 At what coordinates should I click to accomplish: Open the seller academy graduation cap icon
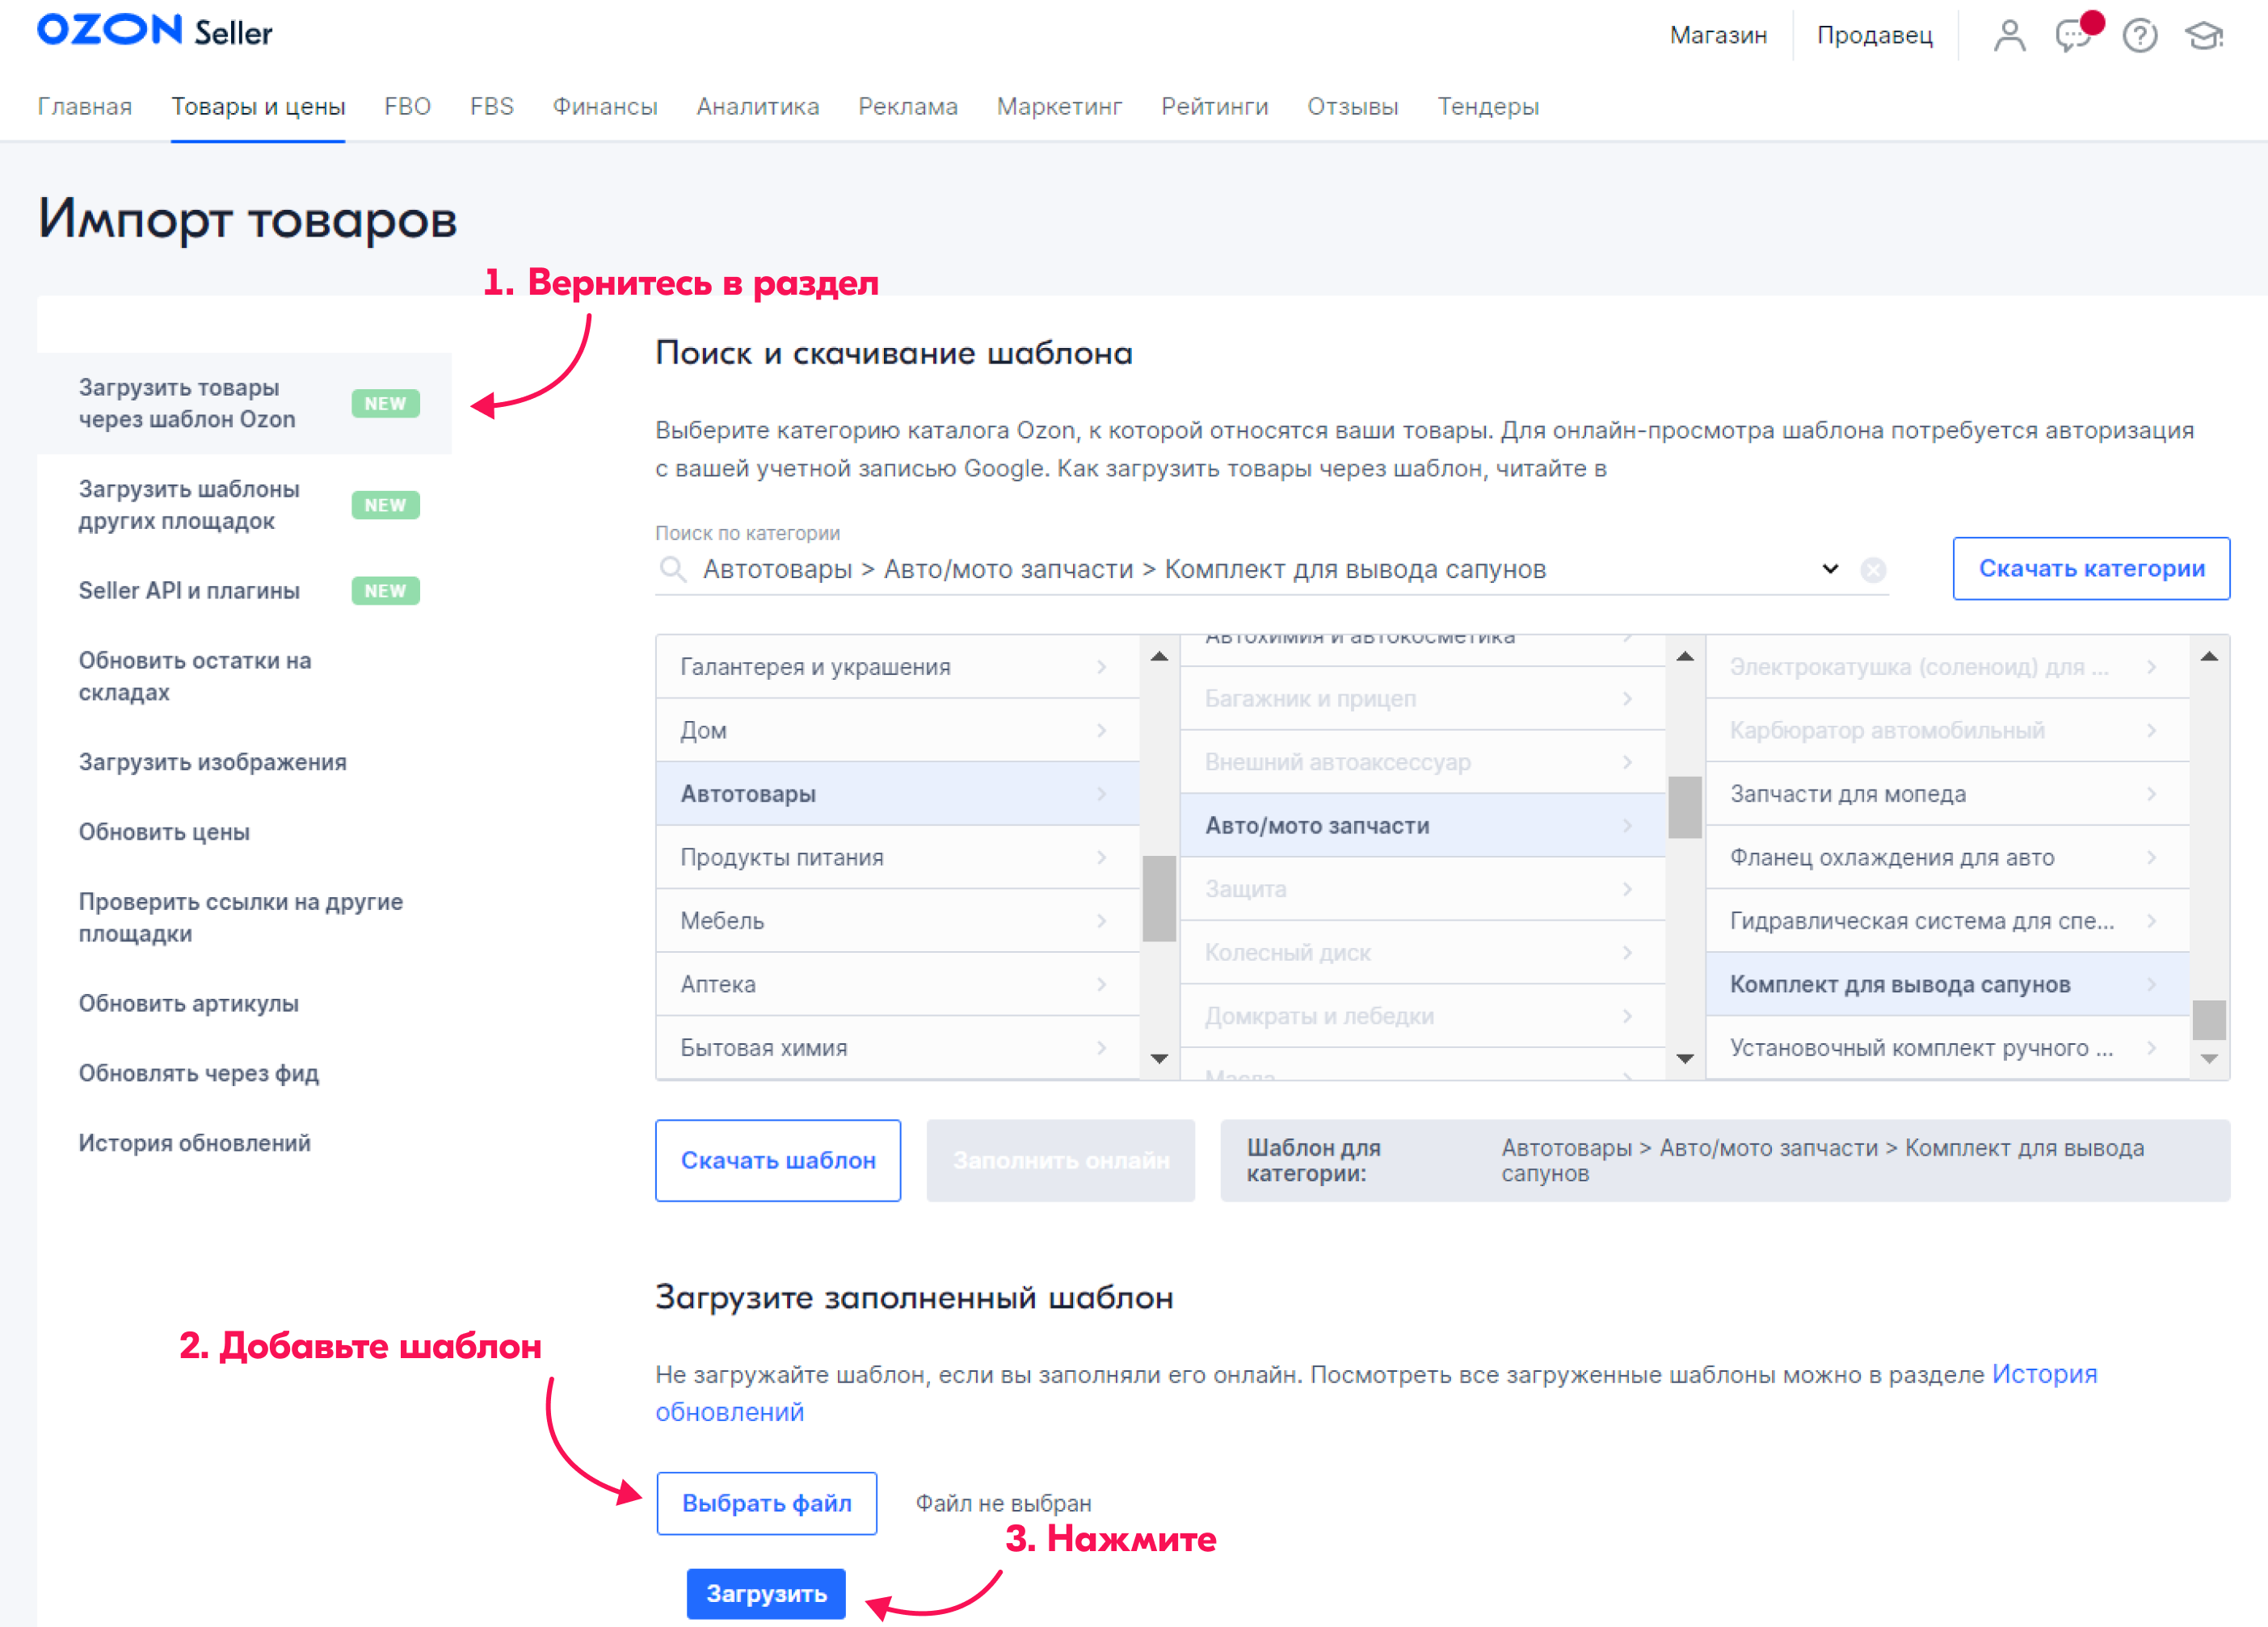(2203, 36)
